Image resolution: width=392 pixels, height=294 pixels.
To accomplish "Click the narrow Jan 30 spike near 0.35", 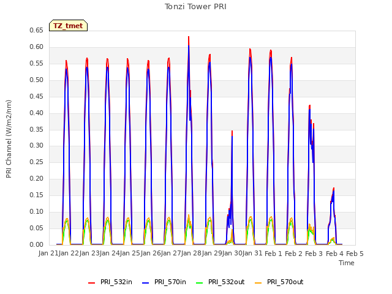I will tap(232, 132).
